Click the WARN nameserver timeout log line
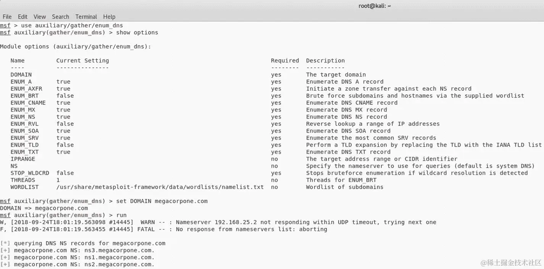 pos(218,222)
